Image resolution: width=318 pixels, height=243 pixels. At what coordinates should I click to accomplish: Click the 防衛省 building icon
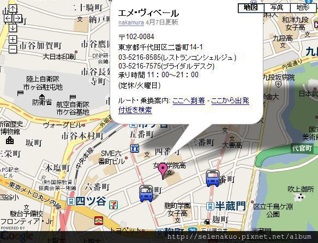[42, 96]
